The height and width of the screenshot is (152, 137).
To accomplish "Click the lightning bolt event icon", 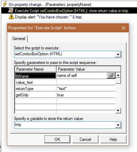I will 5,4.
